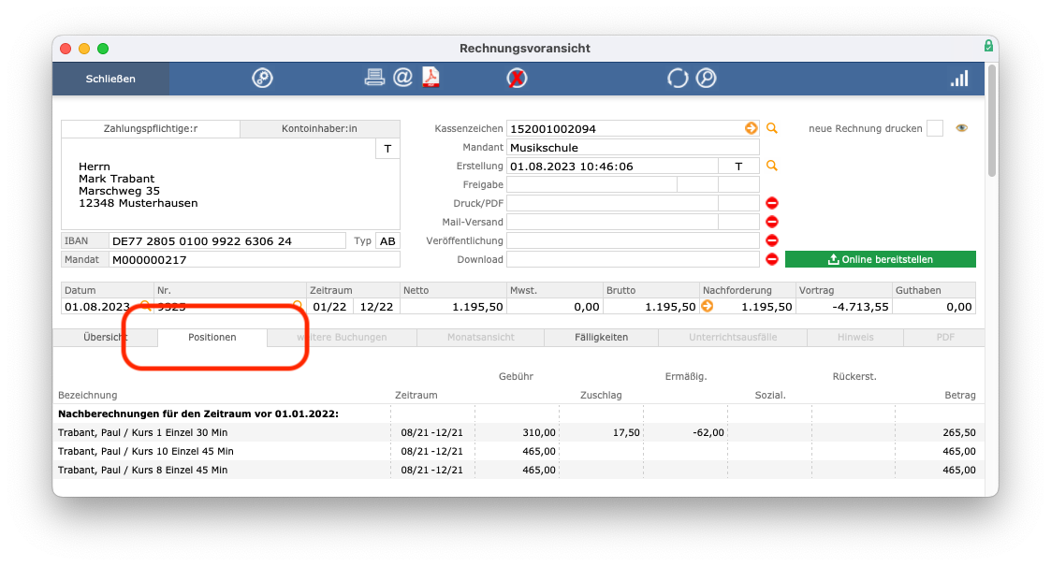The image size is (1051, 566).
Task: Click the eye icon beside neue Rechnung drucken
Action: (x=962, y=128)
